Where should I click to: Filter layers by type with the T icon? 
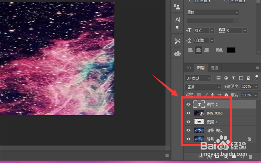point(234,78)
